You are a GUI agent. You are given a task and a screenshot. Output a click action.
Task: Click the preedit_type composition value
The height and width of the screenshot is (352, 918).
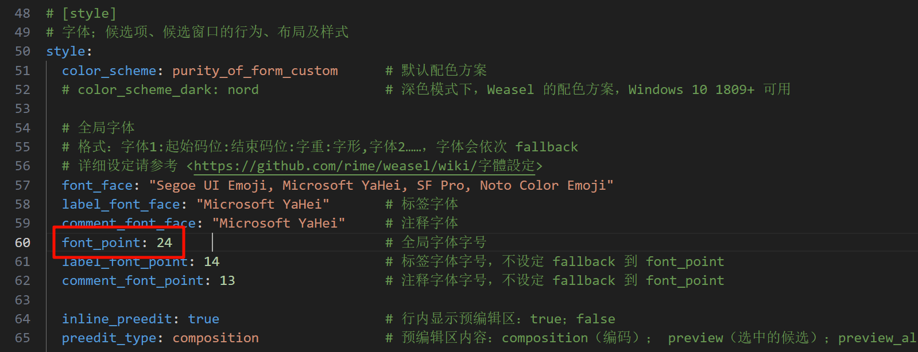(215, 338)
